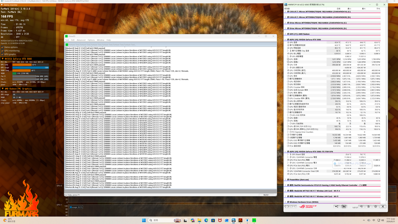Select GPU PCIe Slot (PEG) voltage row
This screenshot has height=224, width=398.
[x=333, y=160]
